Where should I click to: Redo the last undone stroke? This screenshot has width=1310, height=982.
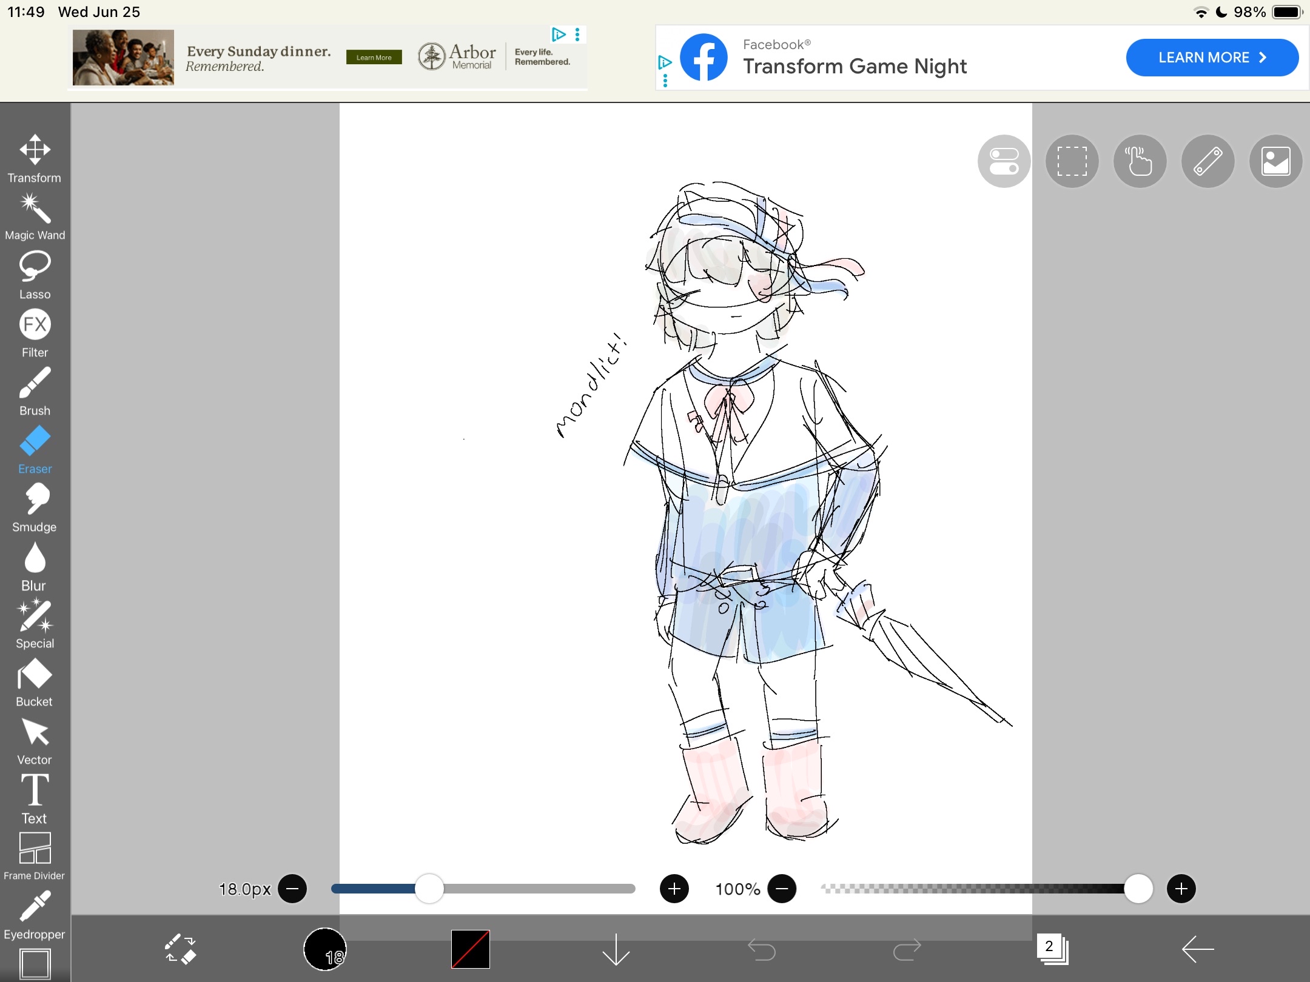[907, 949]
